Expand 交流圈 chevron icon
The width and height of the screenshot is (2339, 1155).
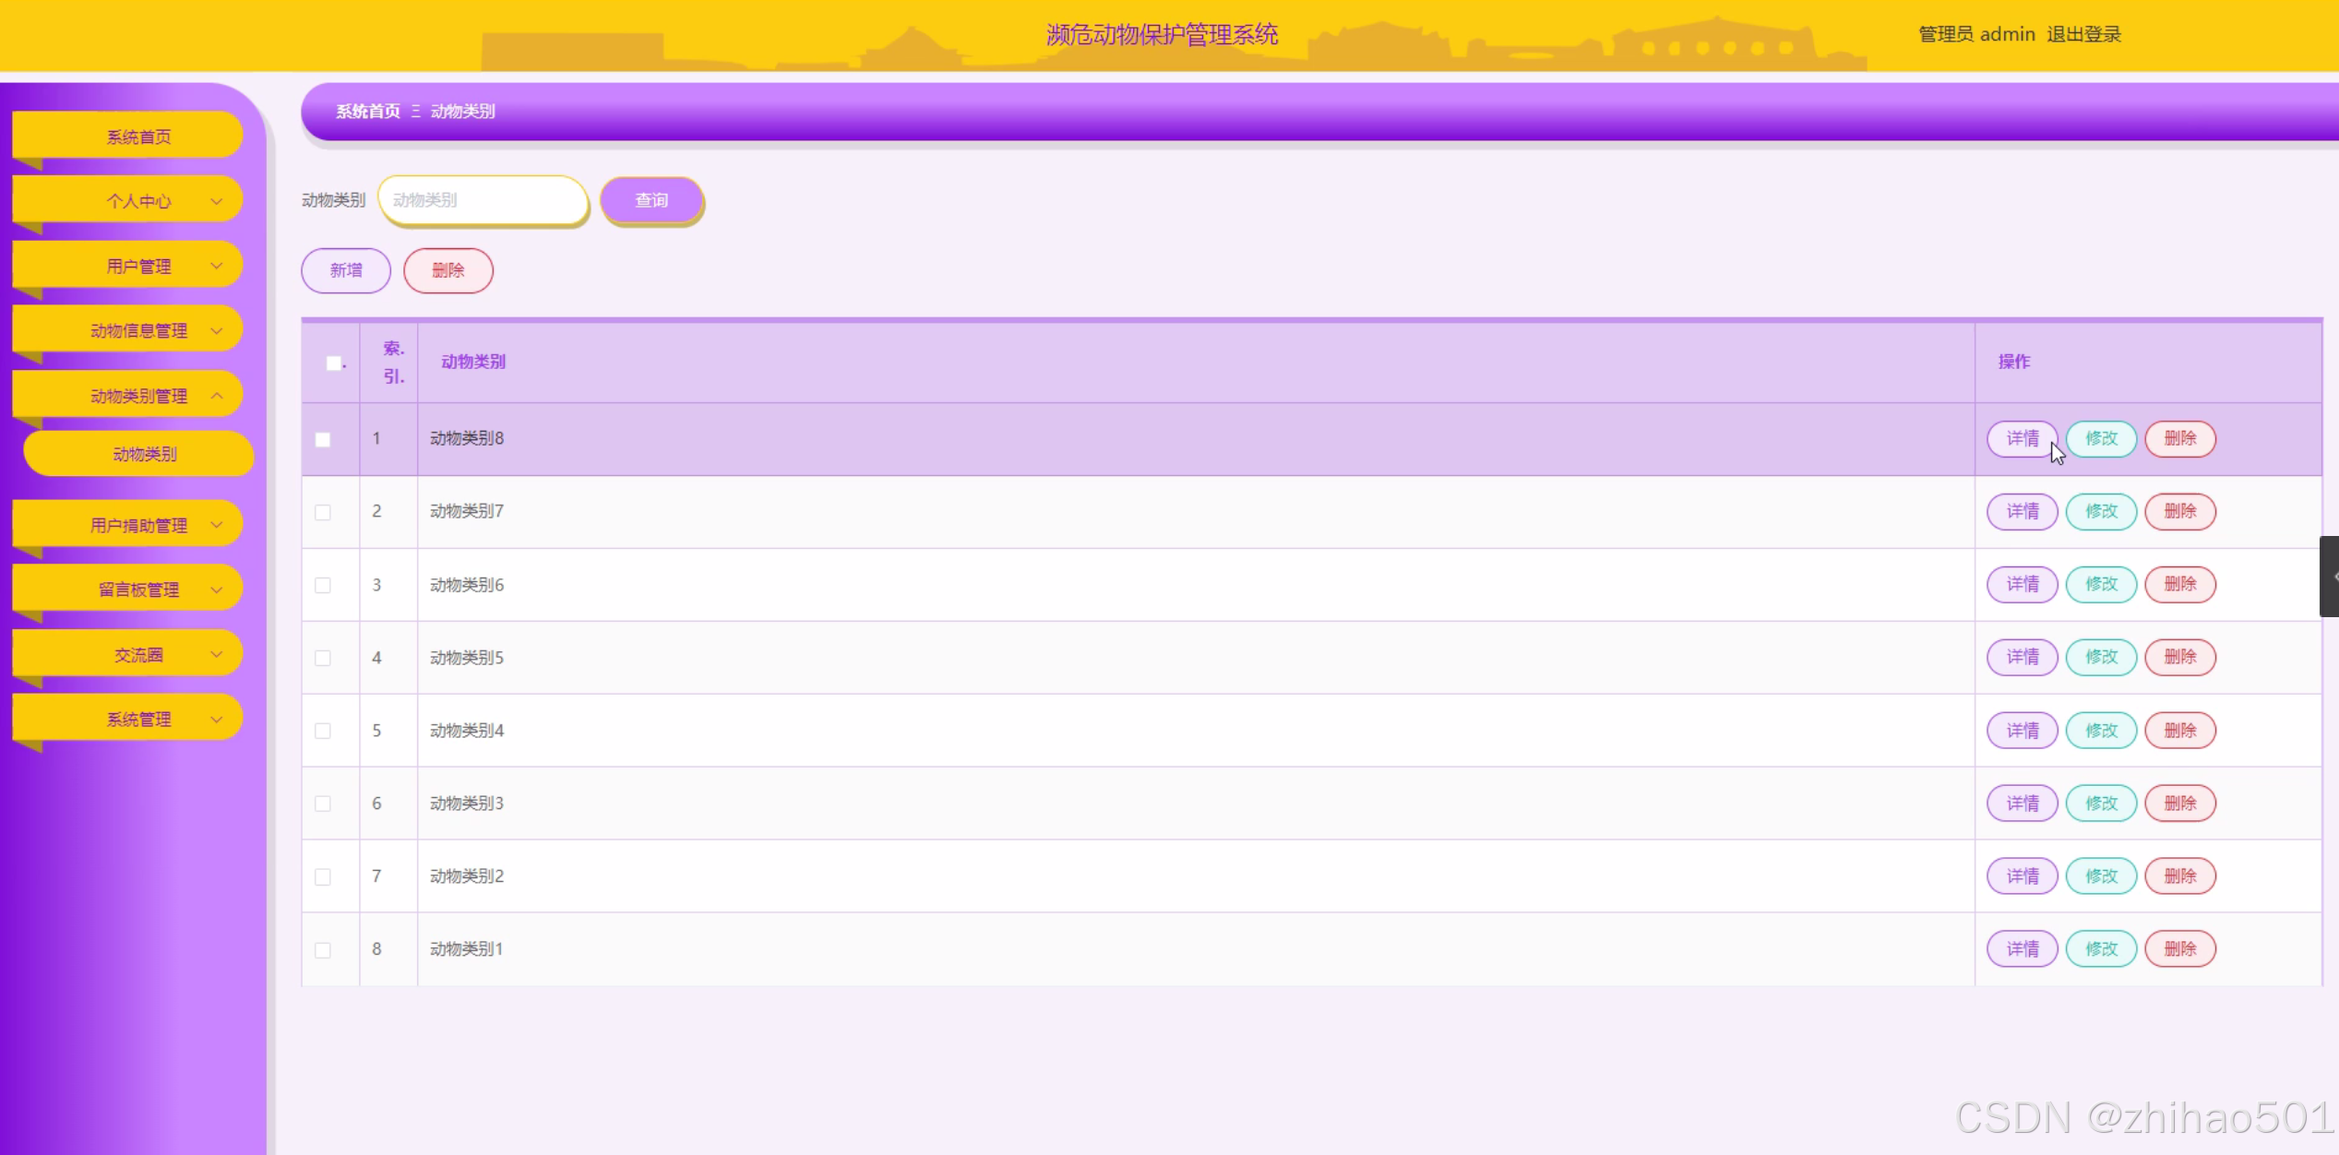coord(217,654)
